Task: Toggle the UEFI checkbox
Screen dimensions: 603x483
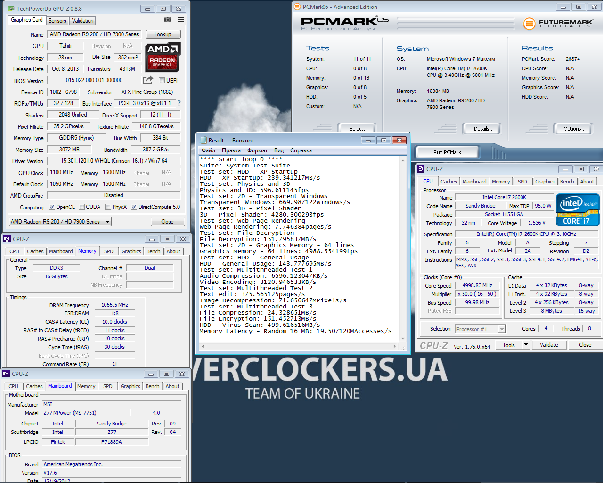Action: click(162, 80)
